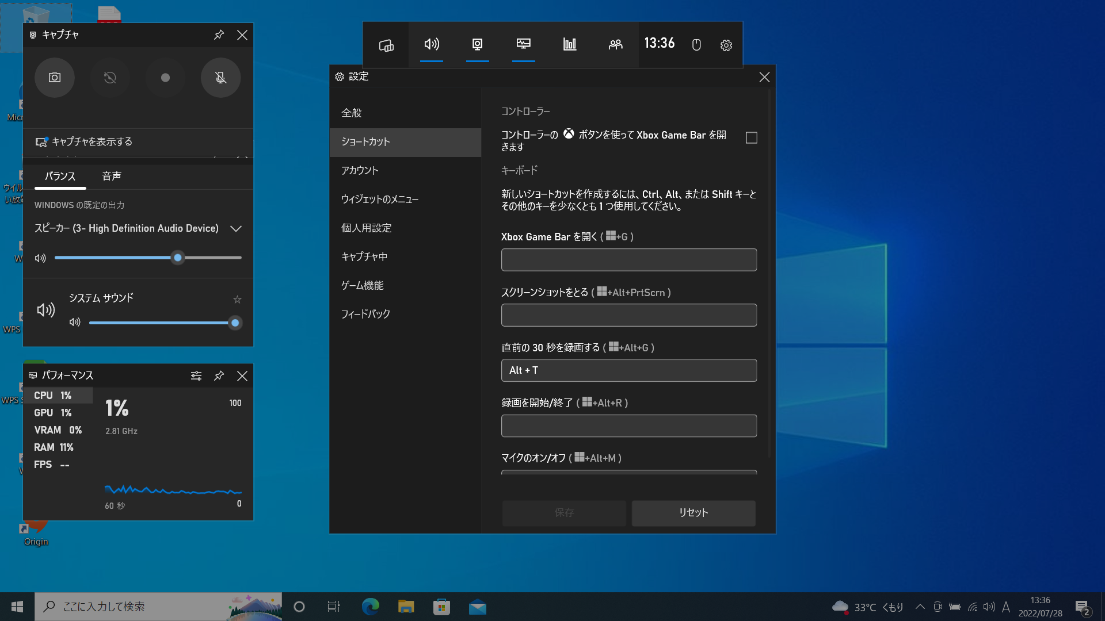
Task: Toggle microphone in the Capture widget
Action: click(x=220, y=78)
